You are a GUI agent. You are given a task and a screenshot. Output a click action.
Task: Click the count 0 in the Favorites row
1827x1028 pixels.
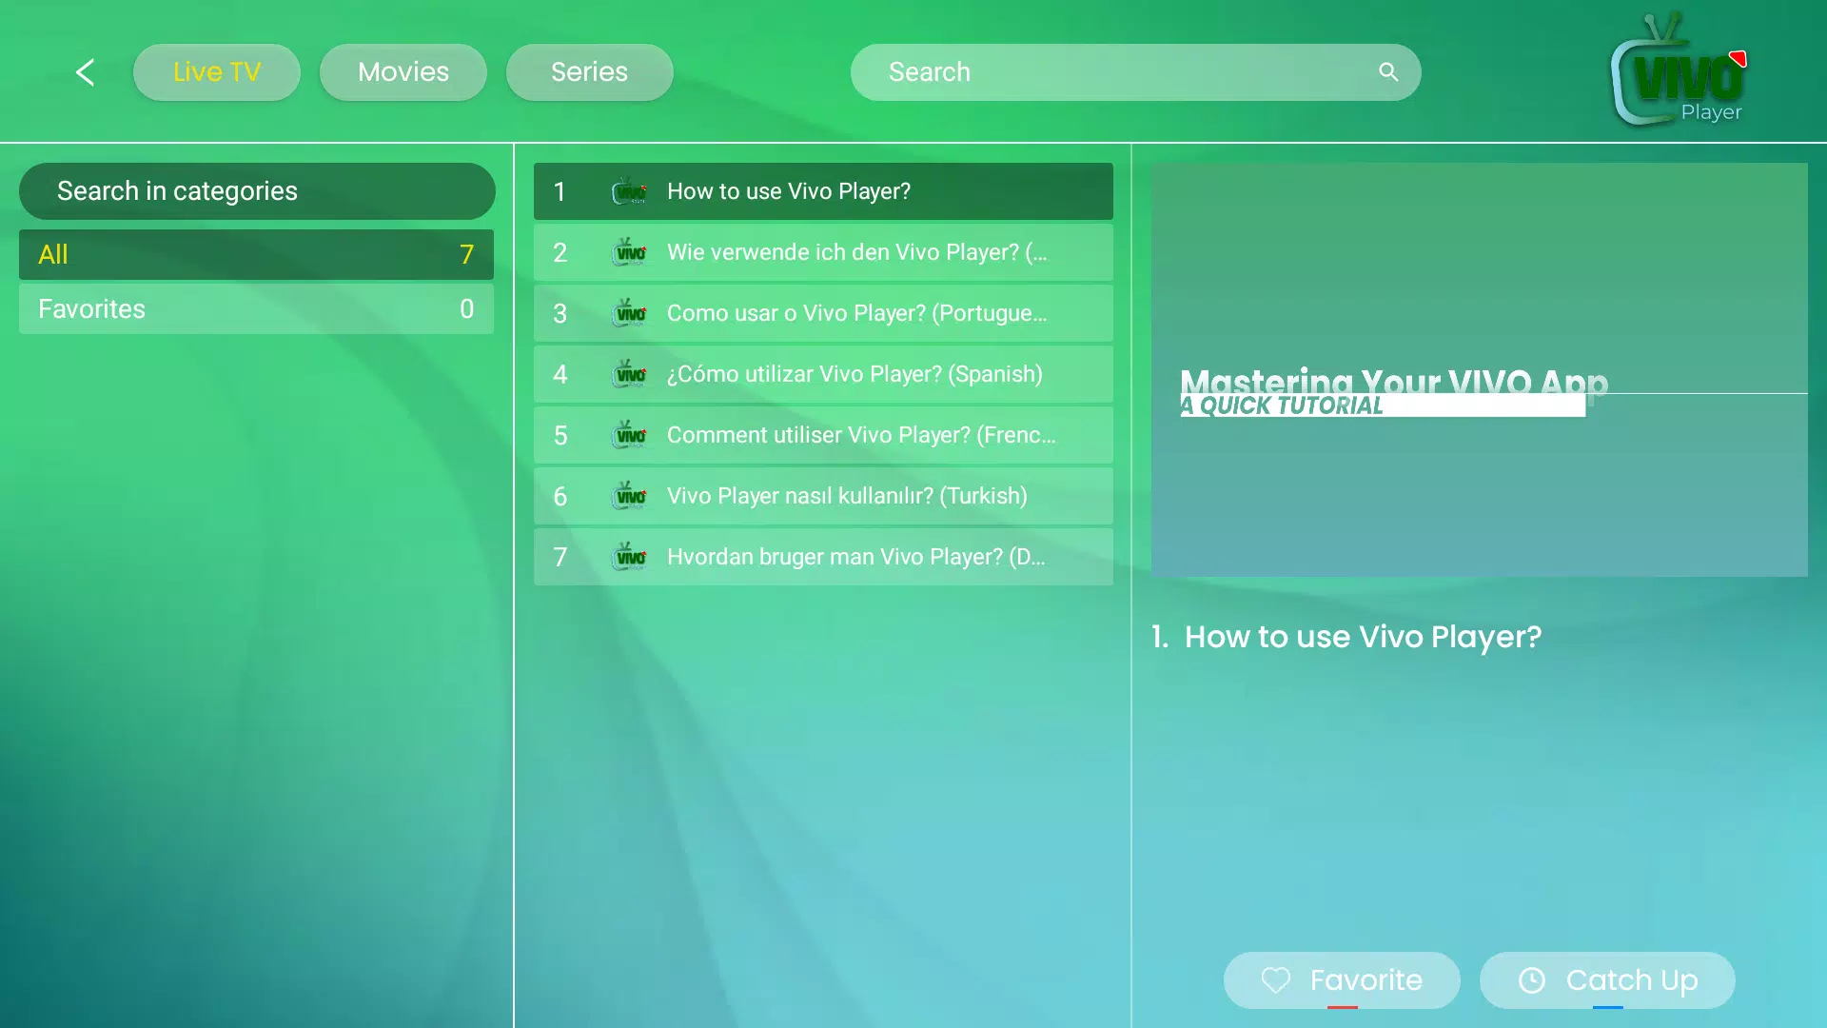click(466, 308)
